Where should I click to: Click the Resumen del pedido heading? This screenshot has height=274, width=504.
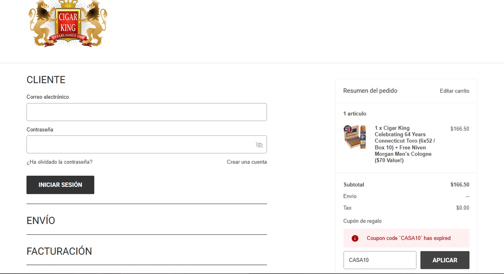370,91
